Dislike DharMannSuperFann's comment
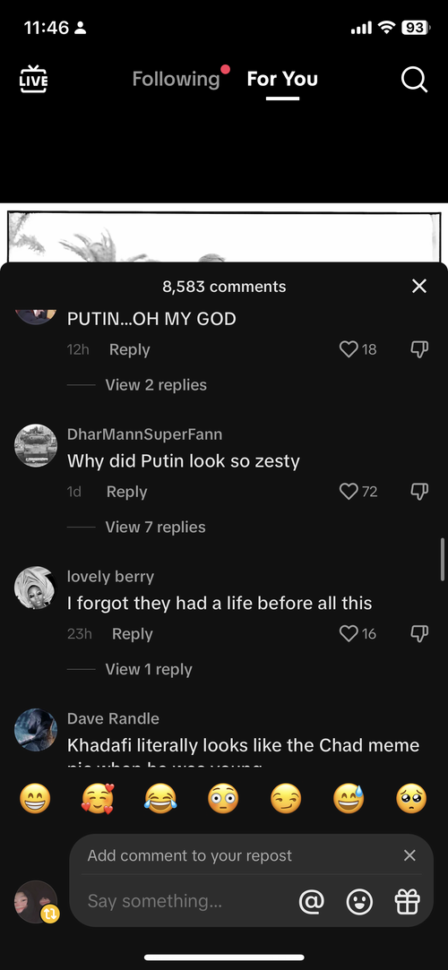 (419, 492)
